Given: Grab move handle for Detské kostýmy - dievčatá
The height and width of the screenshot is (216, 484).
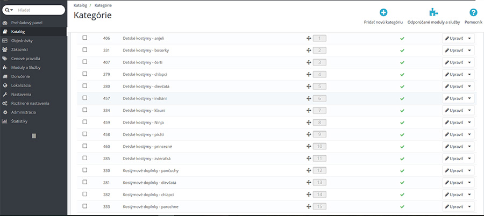Looking at the screenshot, I should [308, 87].
